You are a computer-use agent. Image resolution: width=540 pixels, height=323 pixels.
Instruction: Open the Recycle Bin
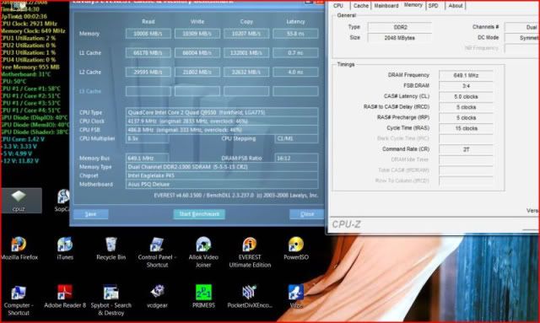point(111,248)
